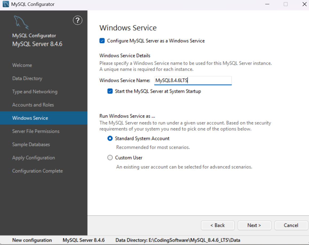
Task: Disable Start the MySQL Server at System Startup
Action: 110,91
